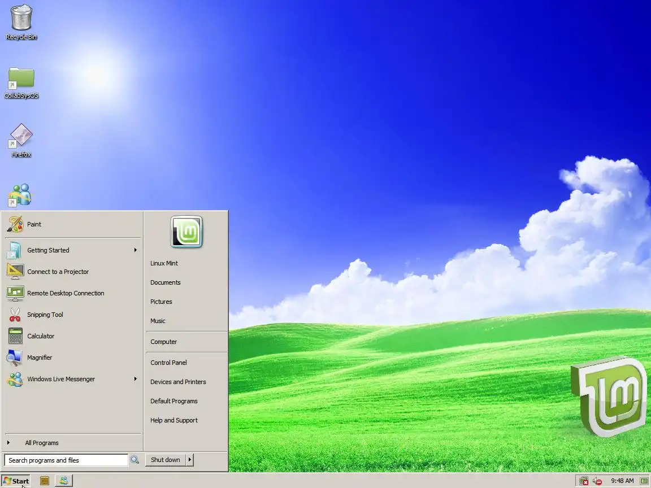Click the network disconnected tray icon
Image resolution: width=651 pixels, height=488 pixels.
584,481
